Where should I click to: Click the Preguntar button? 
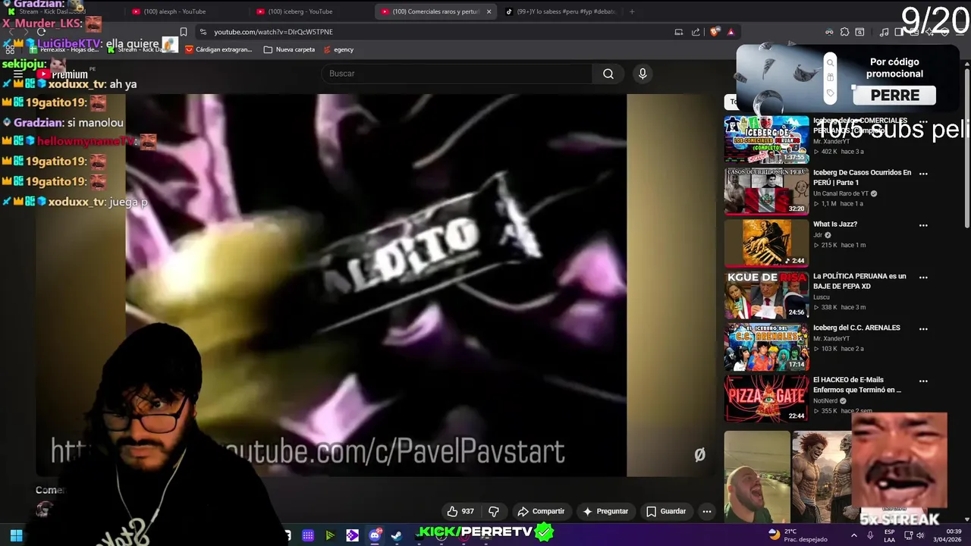(605, 511)
